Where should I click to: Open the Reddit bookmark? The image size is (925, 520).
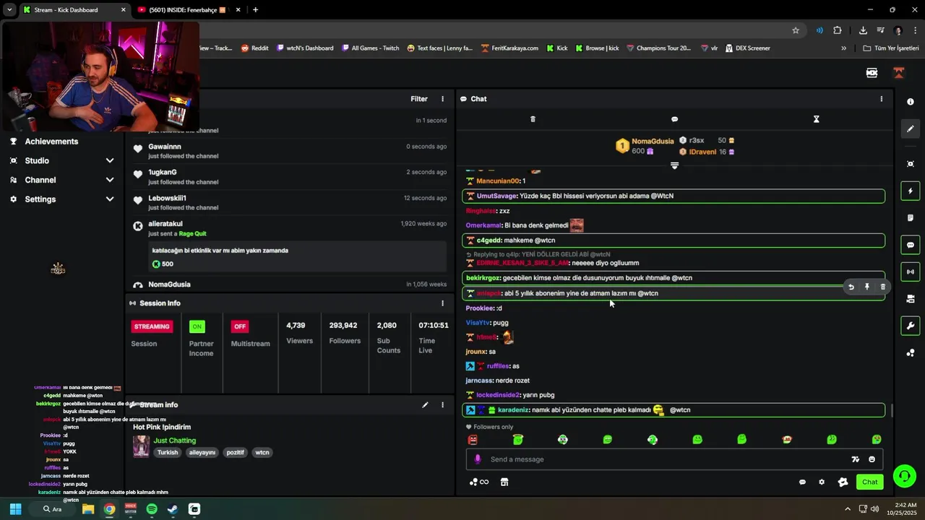(x=254, y=48)
